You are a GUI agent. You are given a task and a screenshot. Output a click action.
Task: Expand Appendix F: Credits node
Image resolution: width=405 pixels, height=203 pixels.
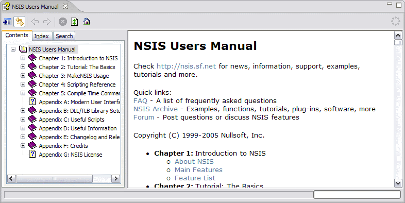(23, 146)
